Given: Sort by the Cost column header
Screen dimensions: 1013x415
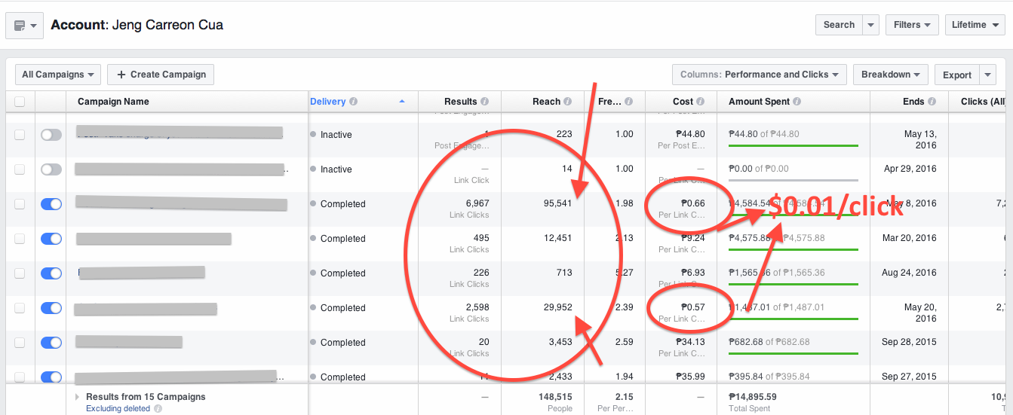Looking at the screenshot, I should click(683, 102).
